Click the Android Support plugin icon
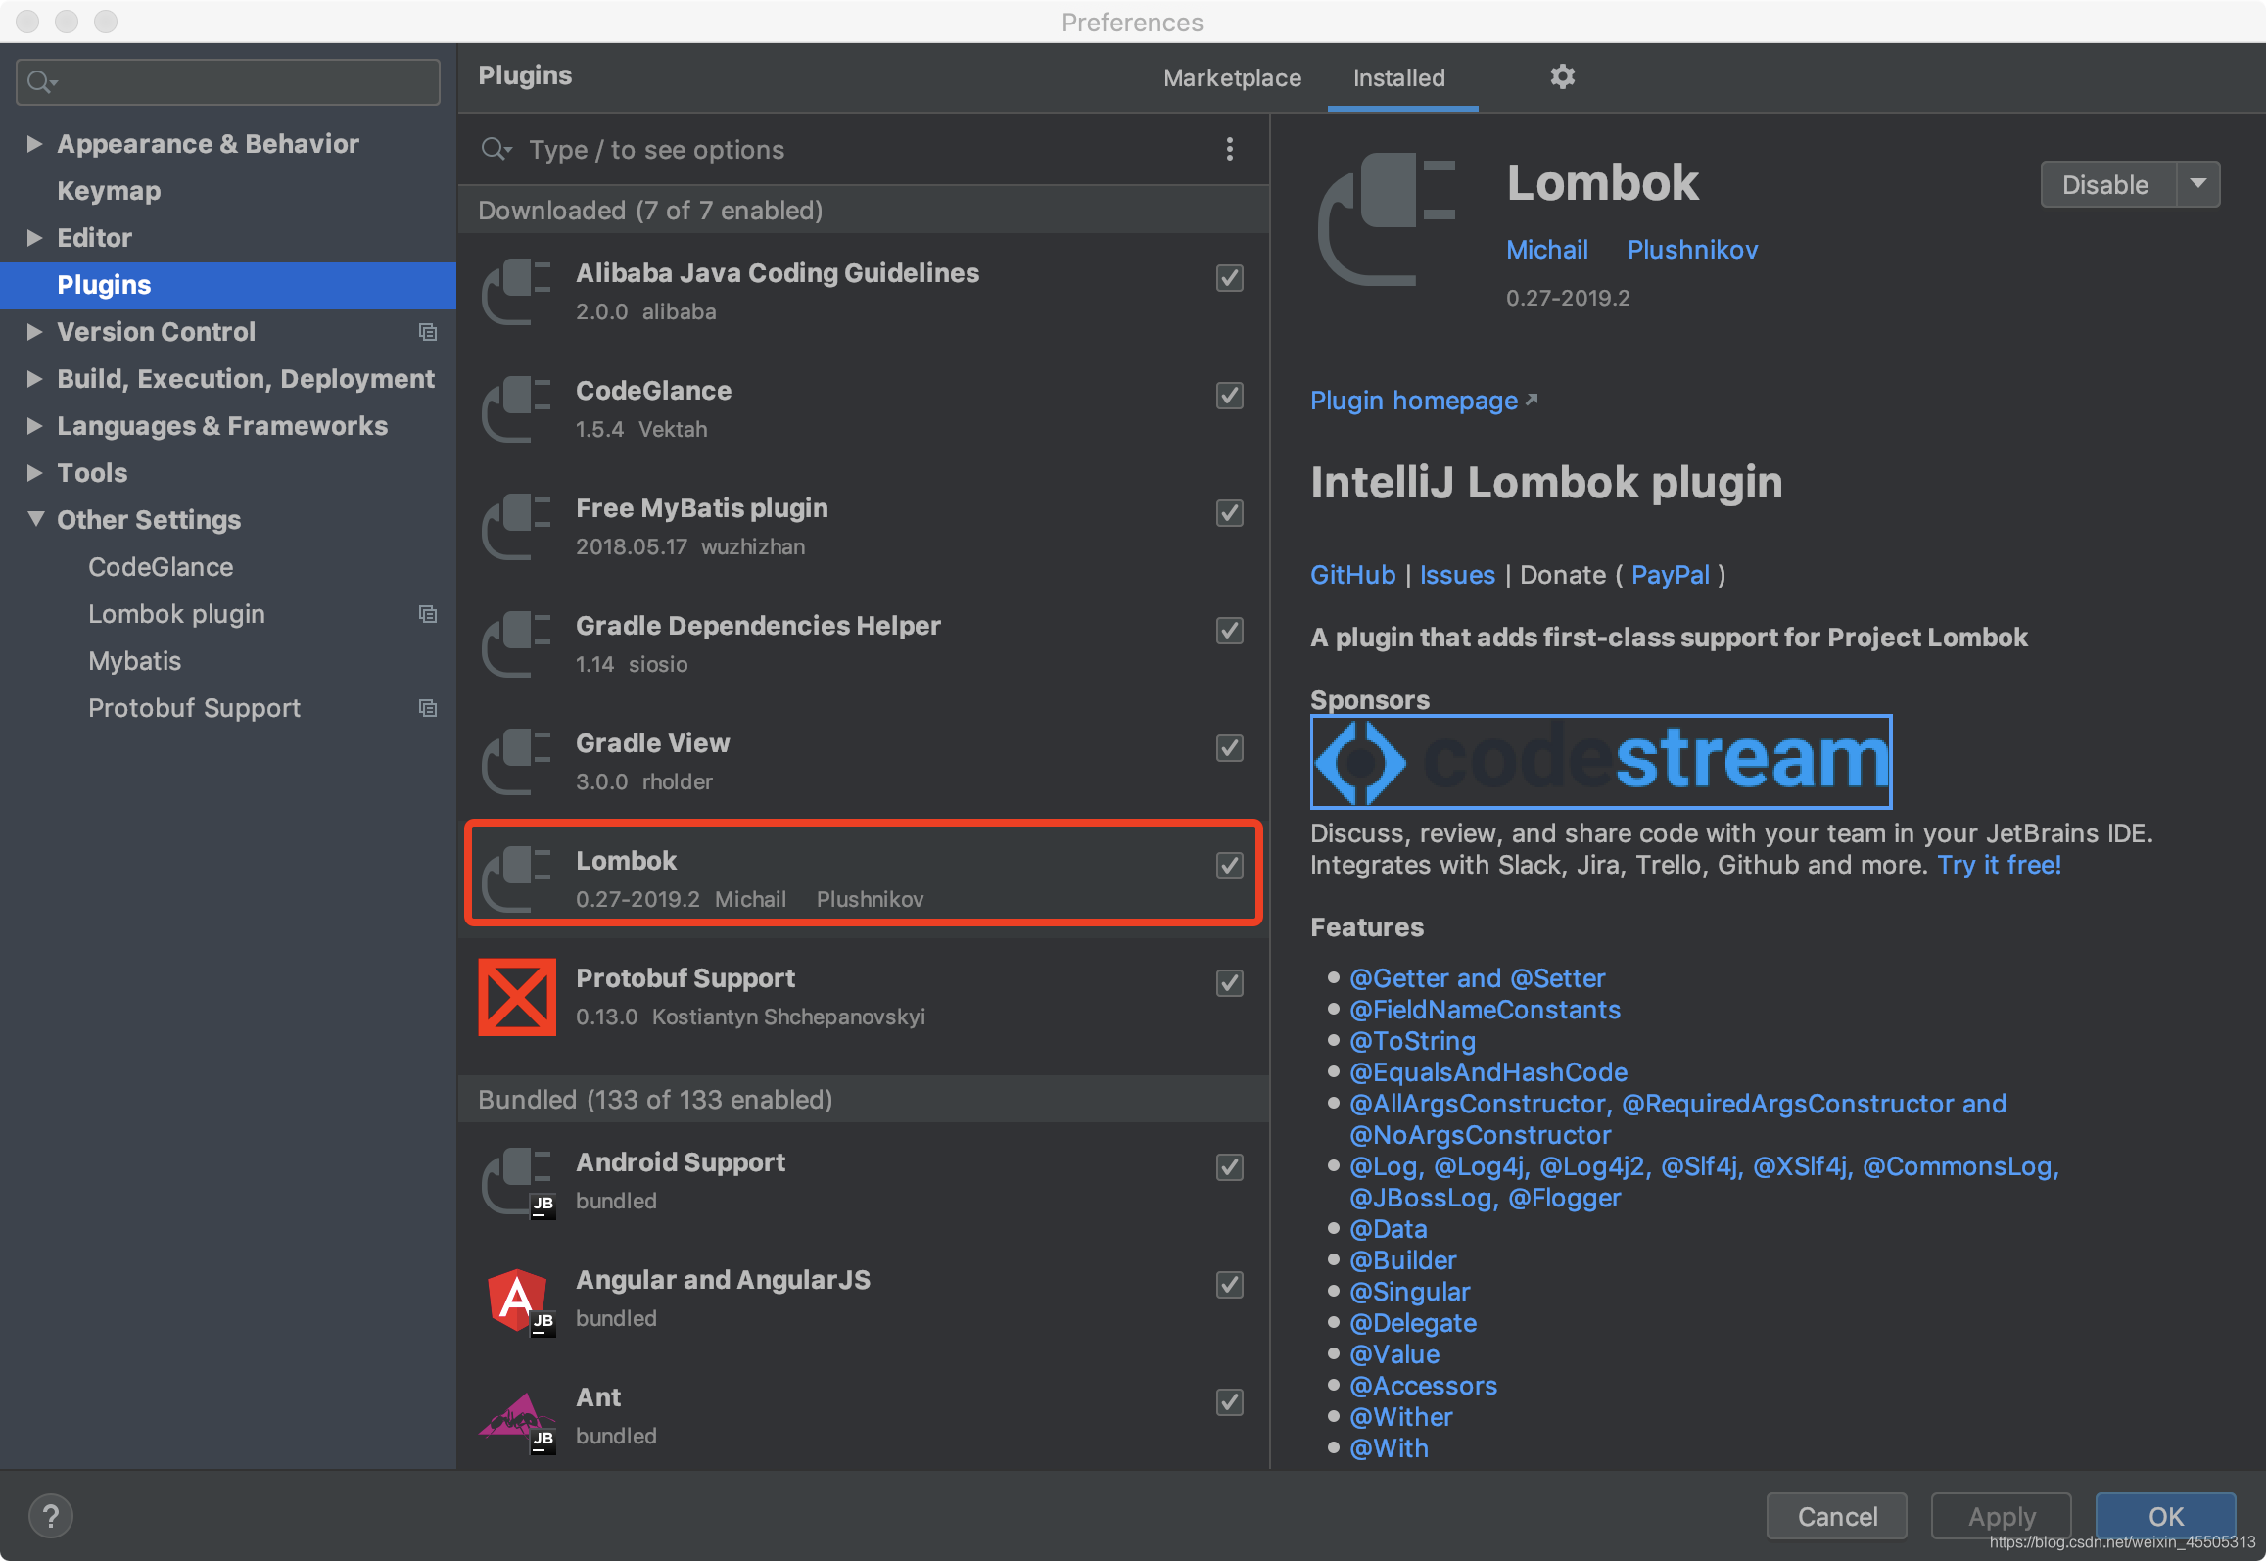This screenshot has height=1561, width=2266. point(517,1181)
